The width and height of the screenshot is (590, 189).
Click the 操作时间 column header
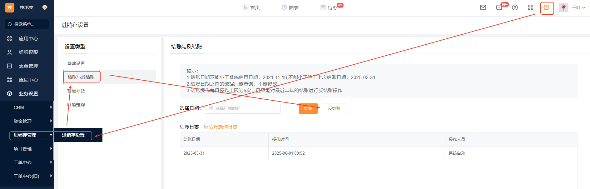tap(357, 139)
